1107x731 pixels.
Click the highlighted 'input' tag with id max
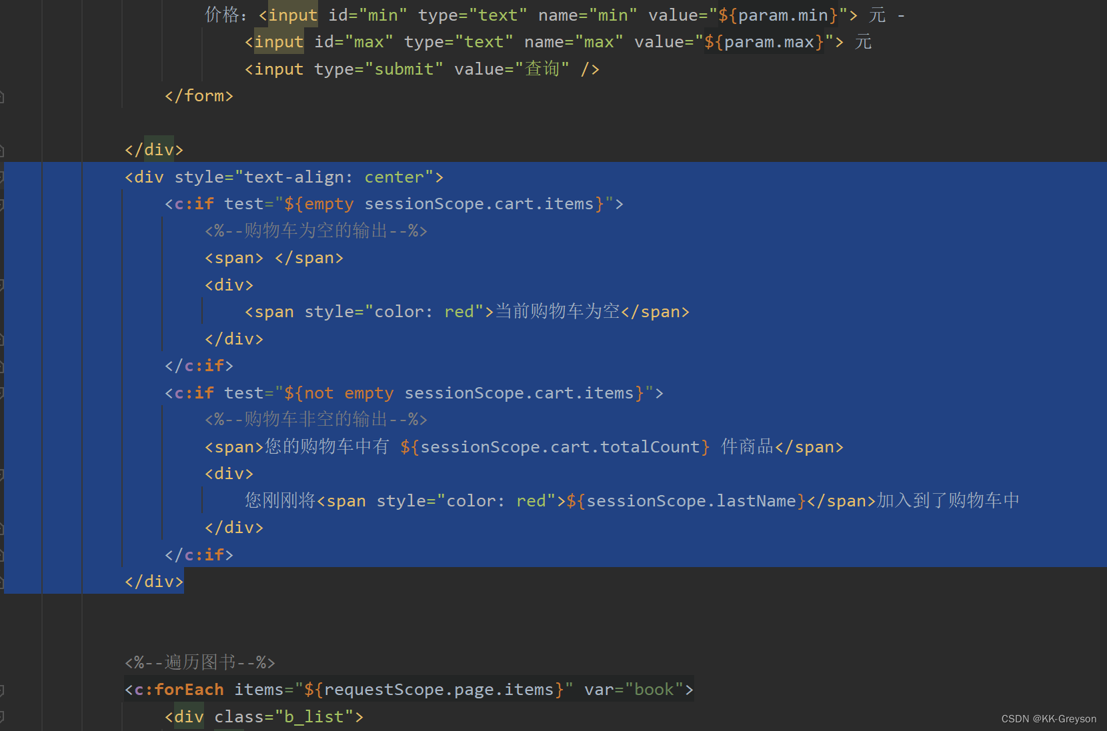(x=279, y=42)
